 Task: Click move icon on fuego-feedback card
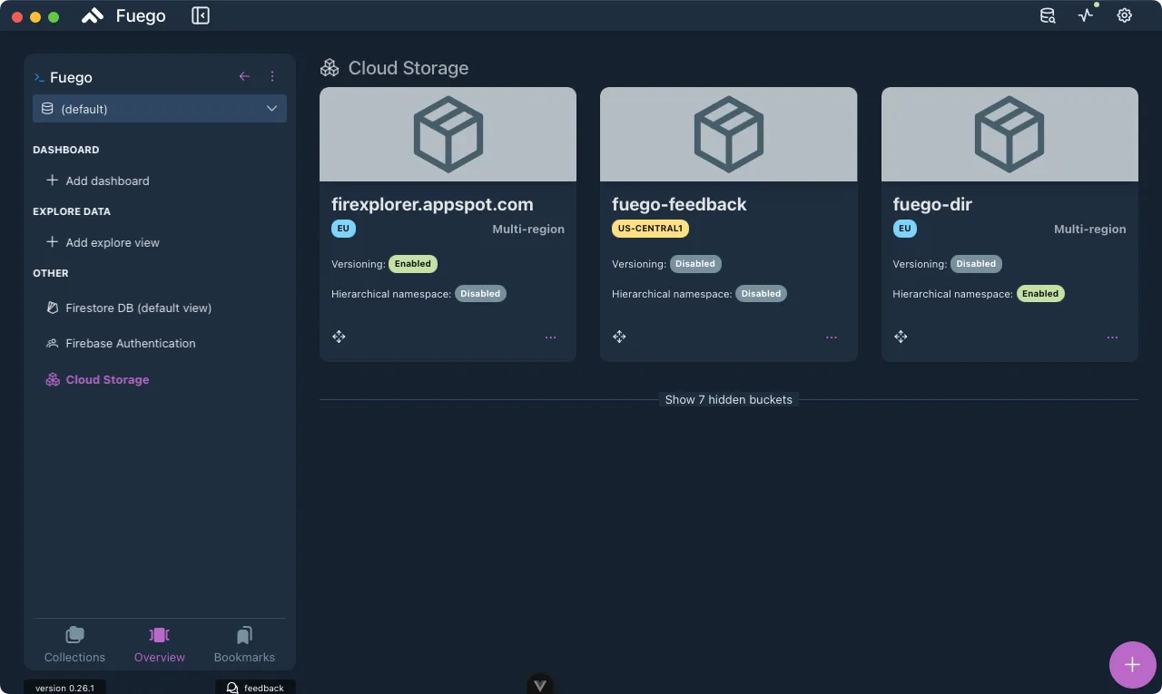coord(619,337)
